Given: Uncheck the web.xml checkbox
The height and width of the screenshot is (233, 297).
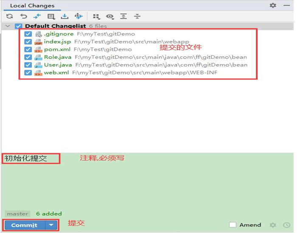Looking at the screenshot, I should [28, 73].
